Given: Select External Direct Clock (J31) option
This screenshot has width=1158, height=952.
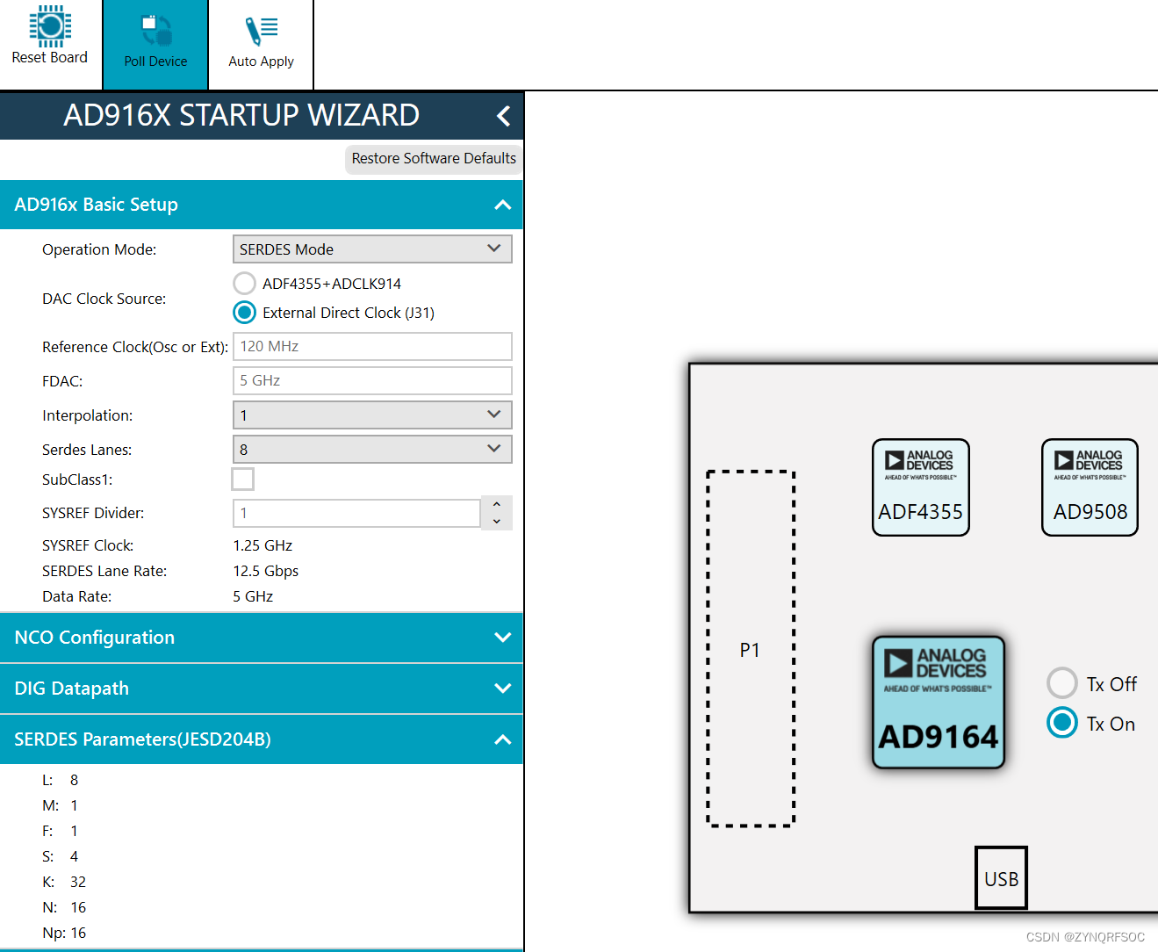Looking at the screenshot, I should [x=245, y=313].
